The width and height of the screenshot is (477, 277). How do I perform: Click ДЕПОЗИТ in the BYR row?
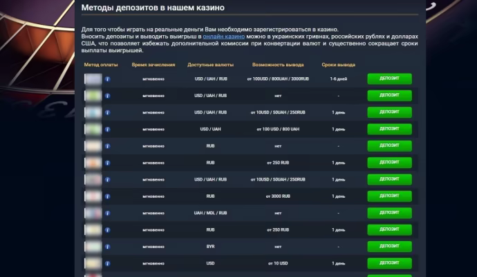(x=389, y=246)
